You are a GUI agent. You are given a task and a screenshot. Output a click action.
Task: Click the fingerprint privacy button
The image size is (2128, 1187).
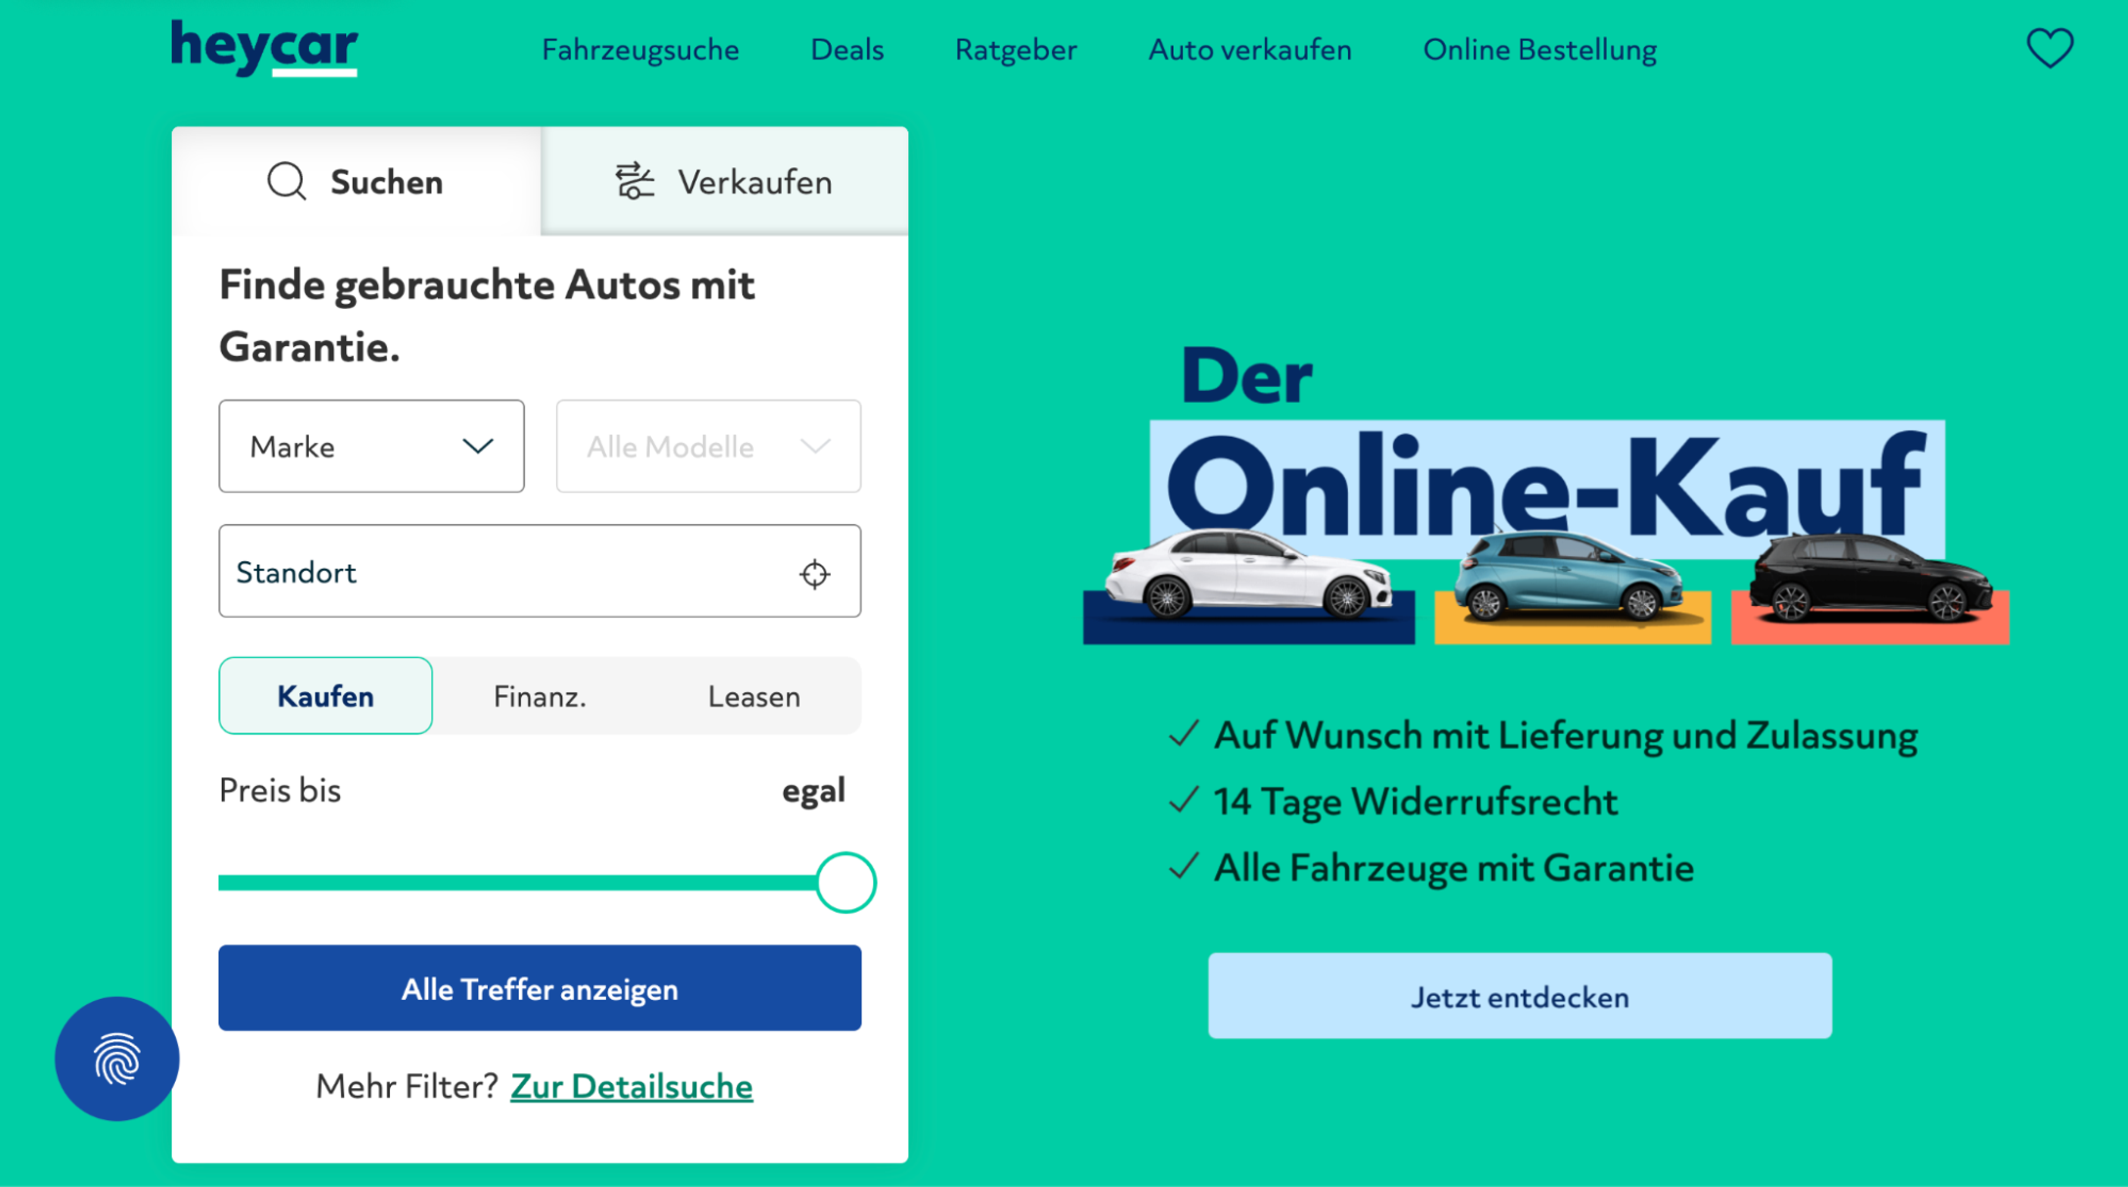pos(116,1058)
